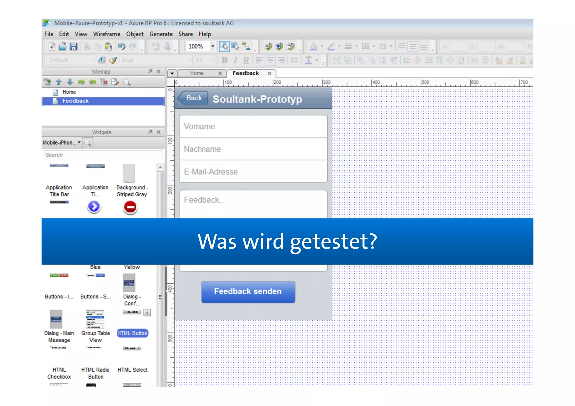The width and height of the screenshot is (575, 406).
Task: Open the Arial font dropdown
Action: [x=190, y=60]
